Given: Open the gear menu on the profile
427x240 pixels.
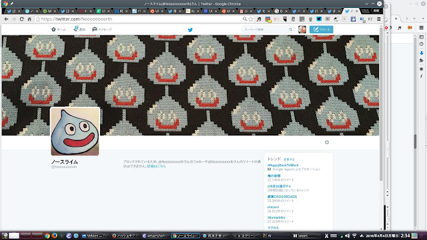Looking at the screenshot, I should pos(327,142).
